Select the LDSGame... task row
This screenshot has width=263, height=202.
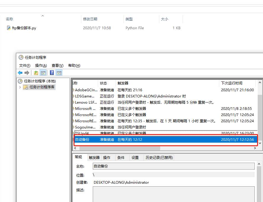pos(165,96)
